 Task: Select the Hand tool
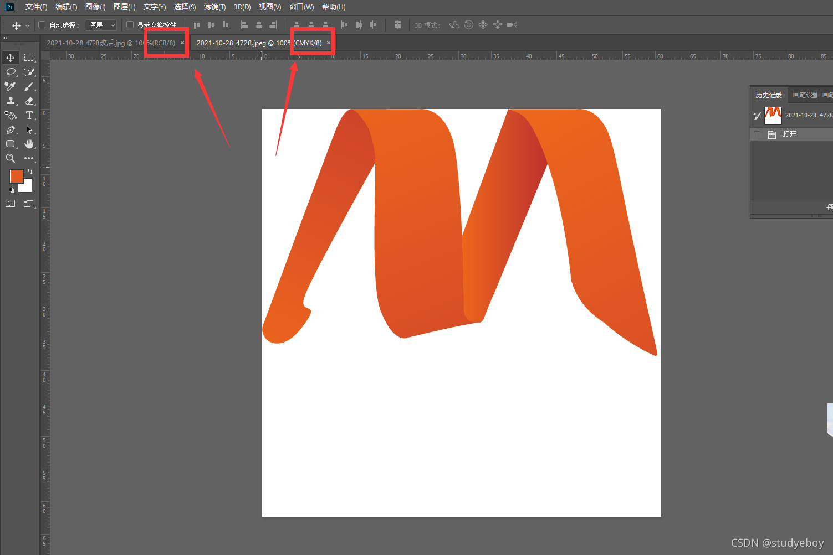point(29,144)
